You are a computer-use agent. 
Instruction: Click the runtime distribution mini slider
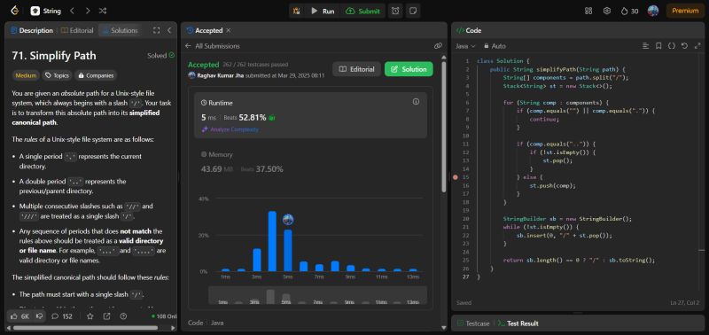[x=317, y=295]
